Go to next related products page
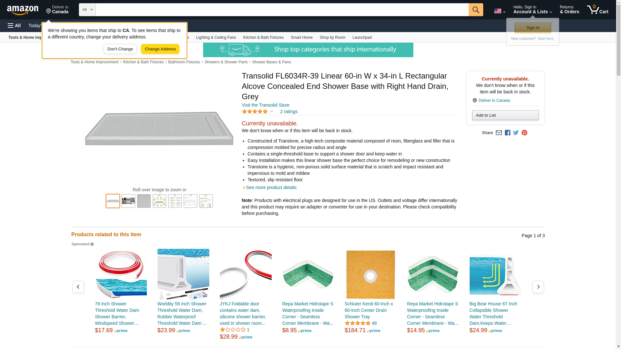Viewport: 621px width, 349px height. pos(538,287)
